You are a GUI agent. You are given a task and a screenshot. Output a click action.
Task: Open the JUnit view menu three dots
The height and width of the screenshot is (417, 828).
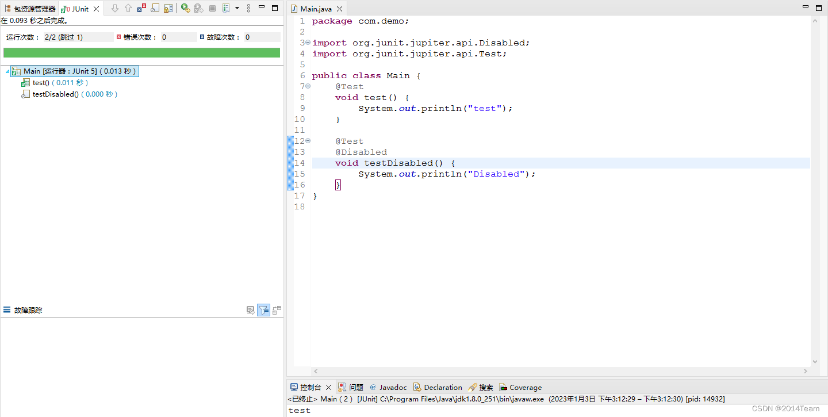click(x=248, y=8)
